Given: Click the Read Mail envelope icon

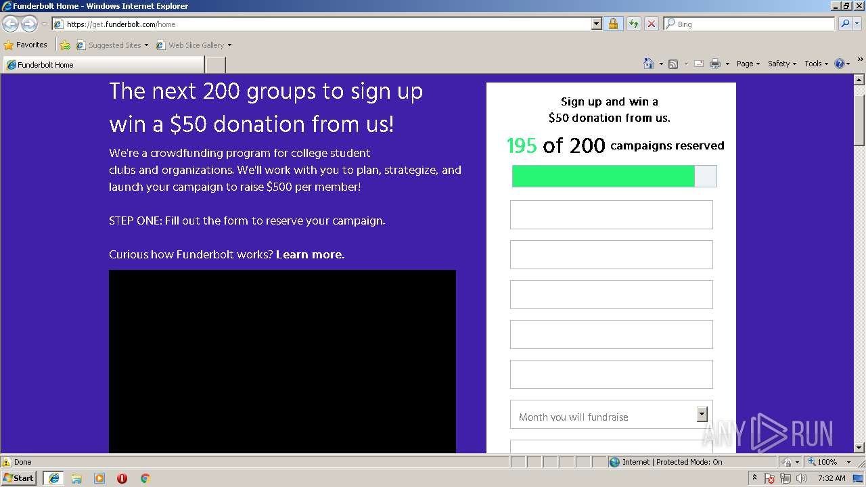Looking at the screenshot, I should (x=698, y=64).
